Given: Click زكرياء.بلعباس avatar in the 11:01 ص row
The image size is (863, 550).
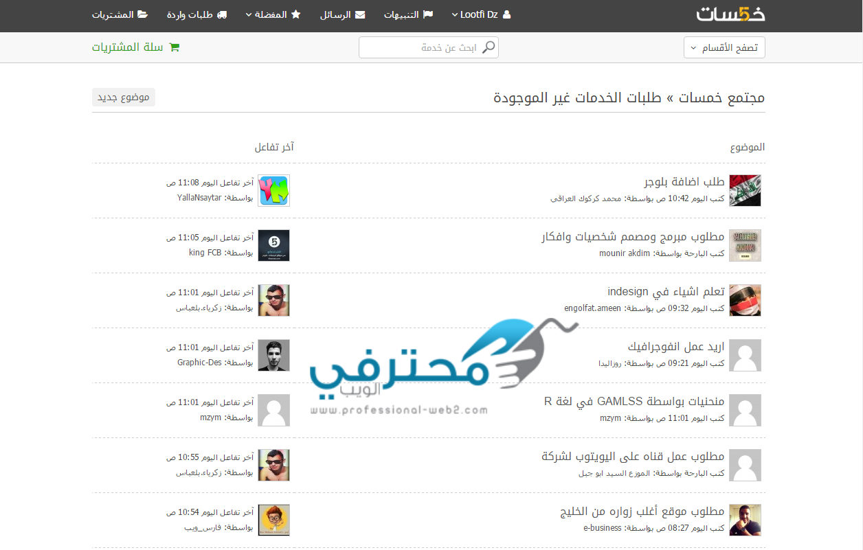Looking at the screenshot, I should 273,300.
